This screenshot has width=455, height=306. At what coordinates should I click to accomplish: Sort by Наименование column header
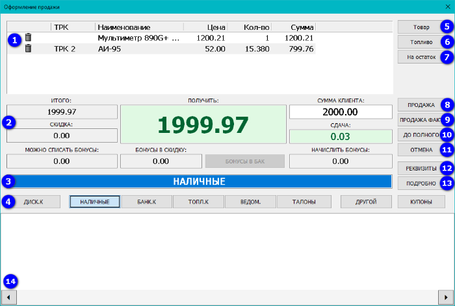(139, 27)
